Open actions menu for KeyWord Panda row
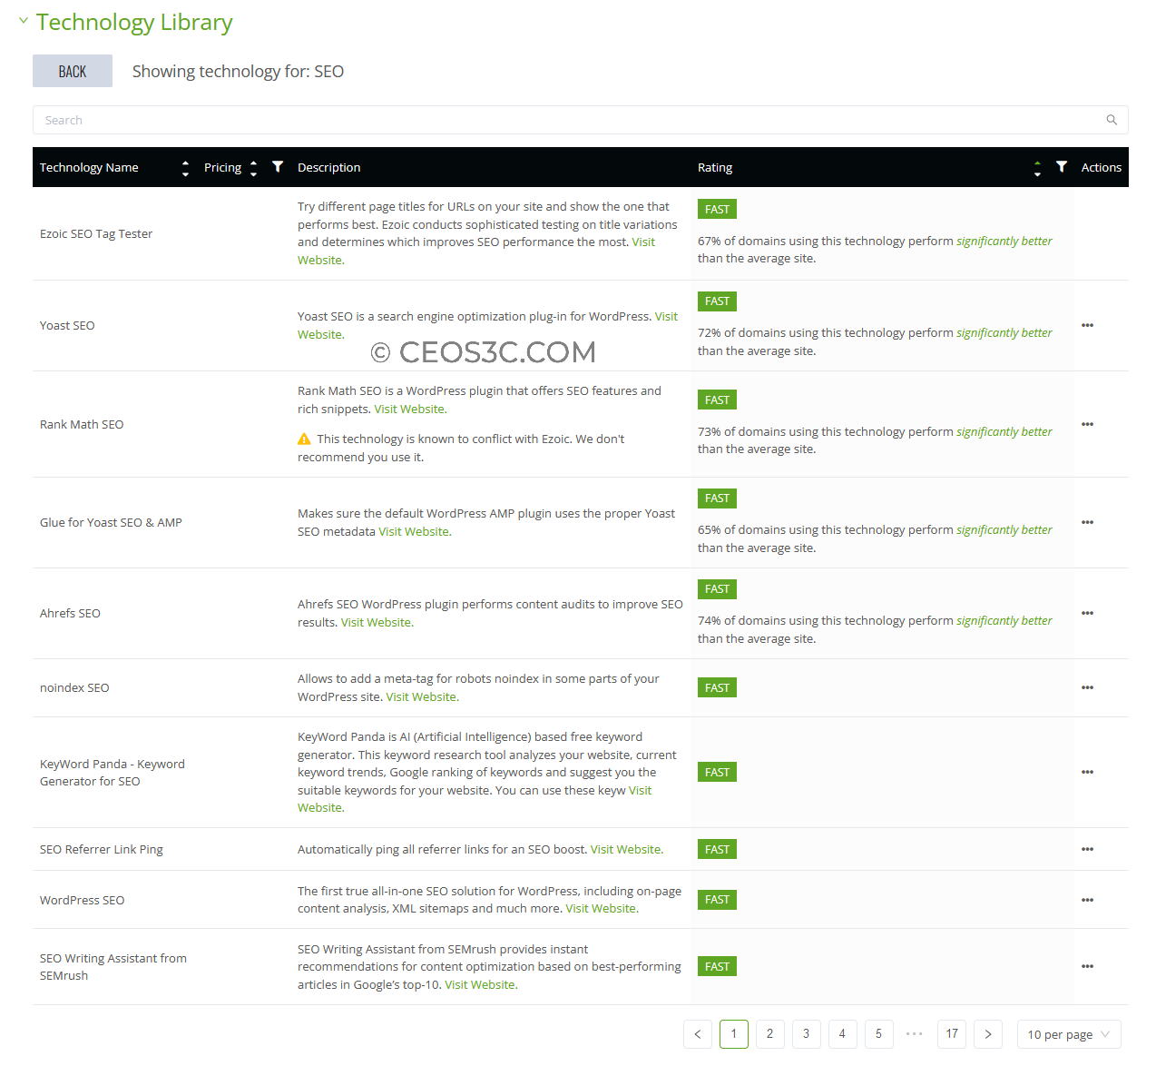This screenshot has width=1156, height=1066. (x=1087, y=772)
